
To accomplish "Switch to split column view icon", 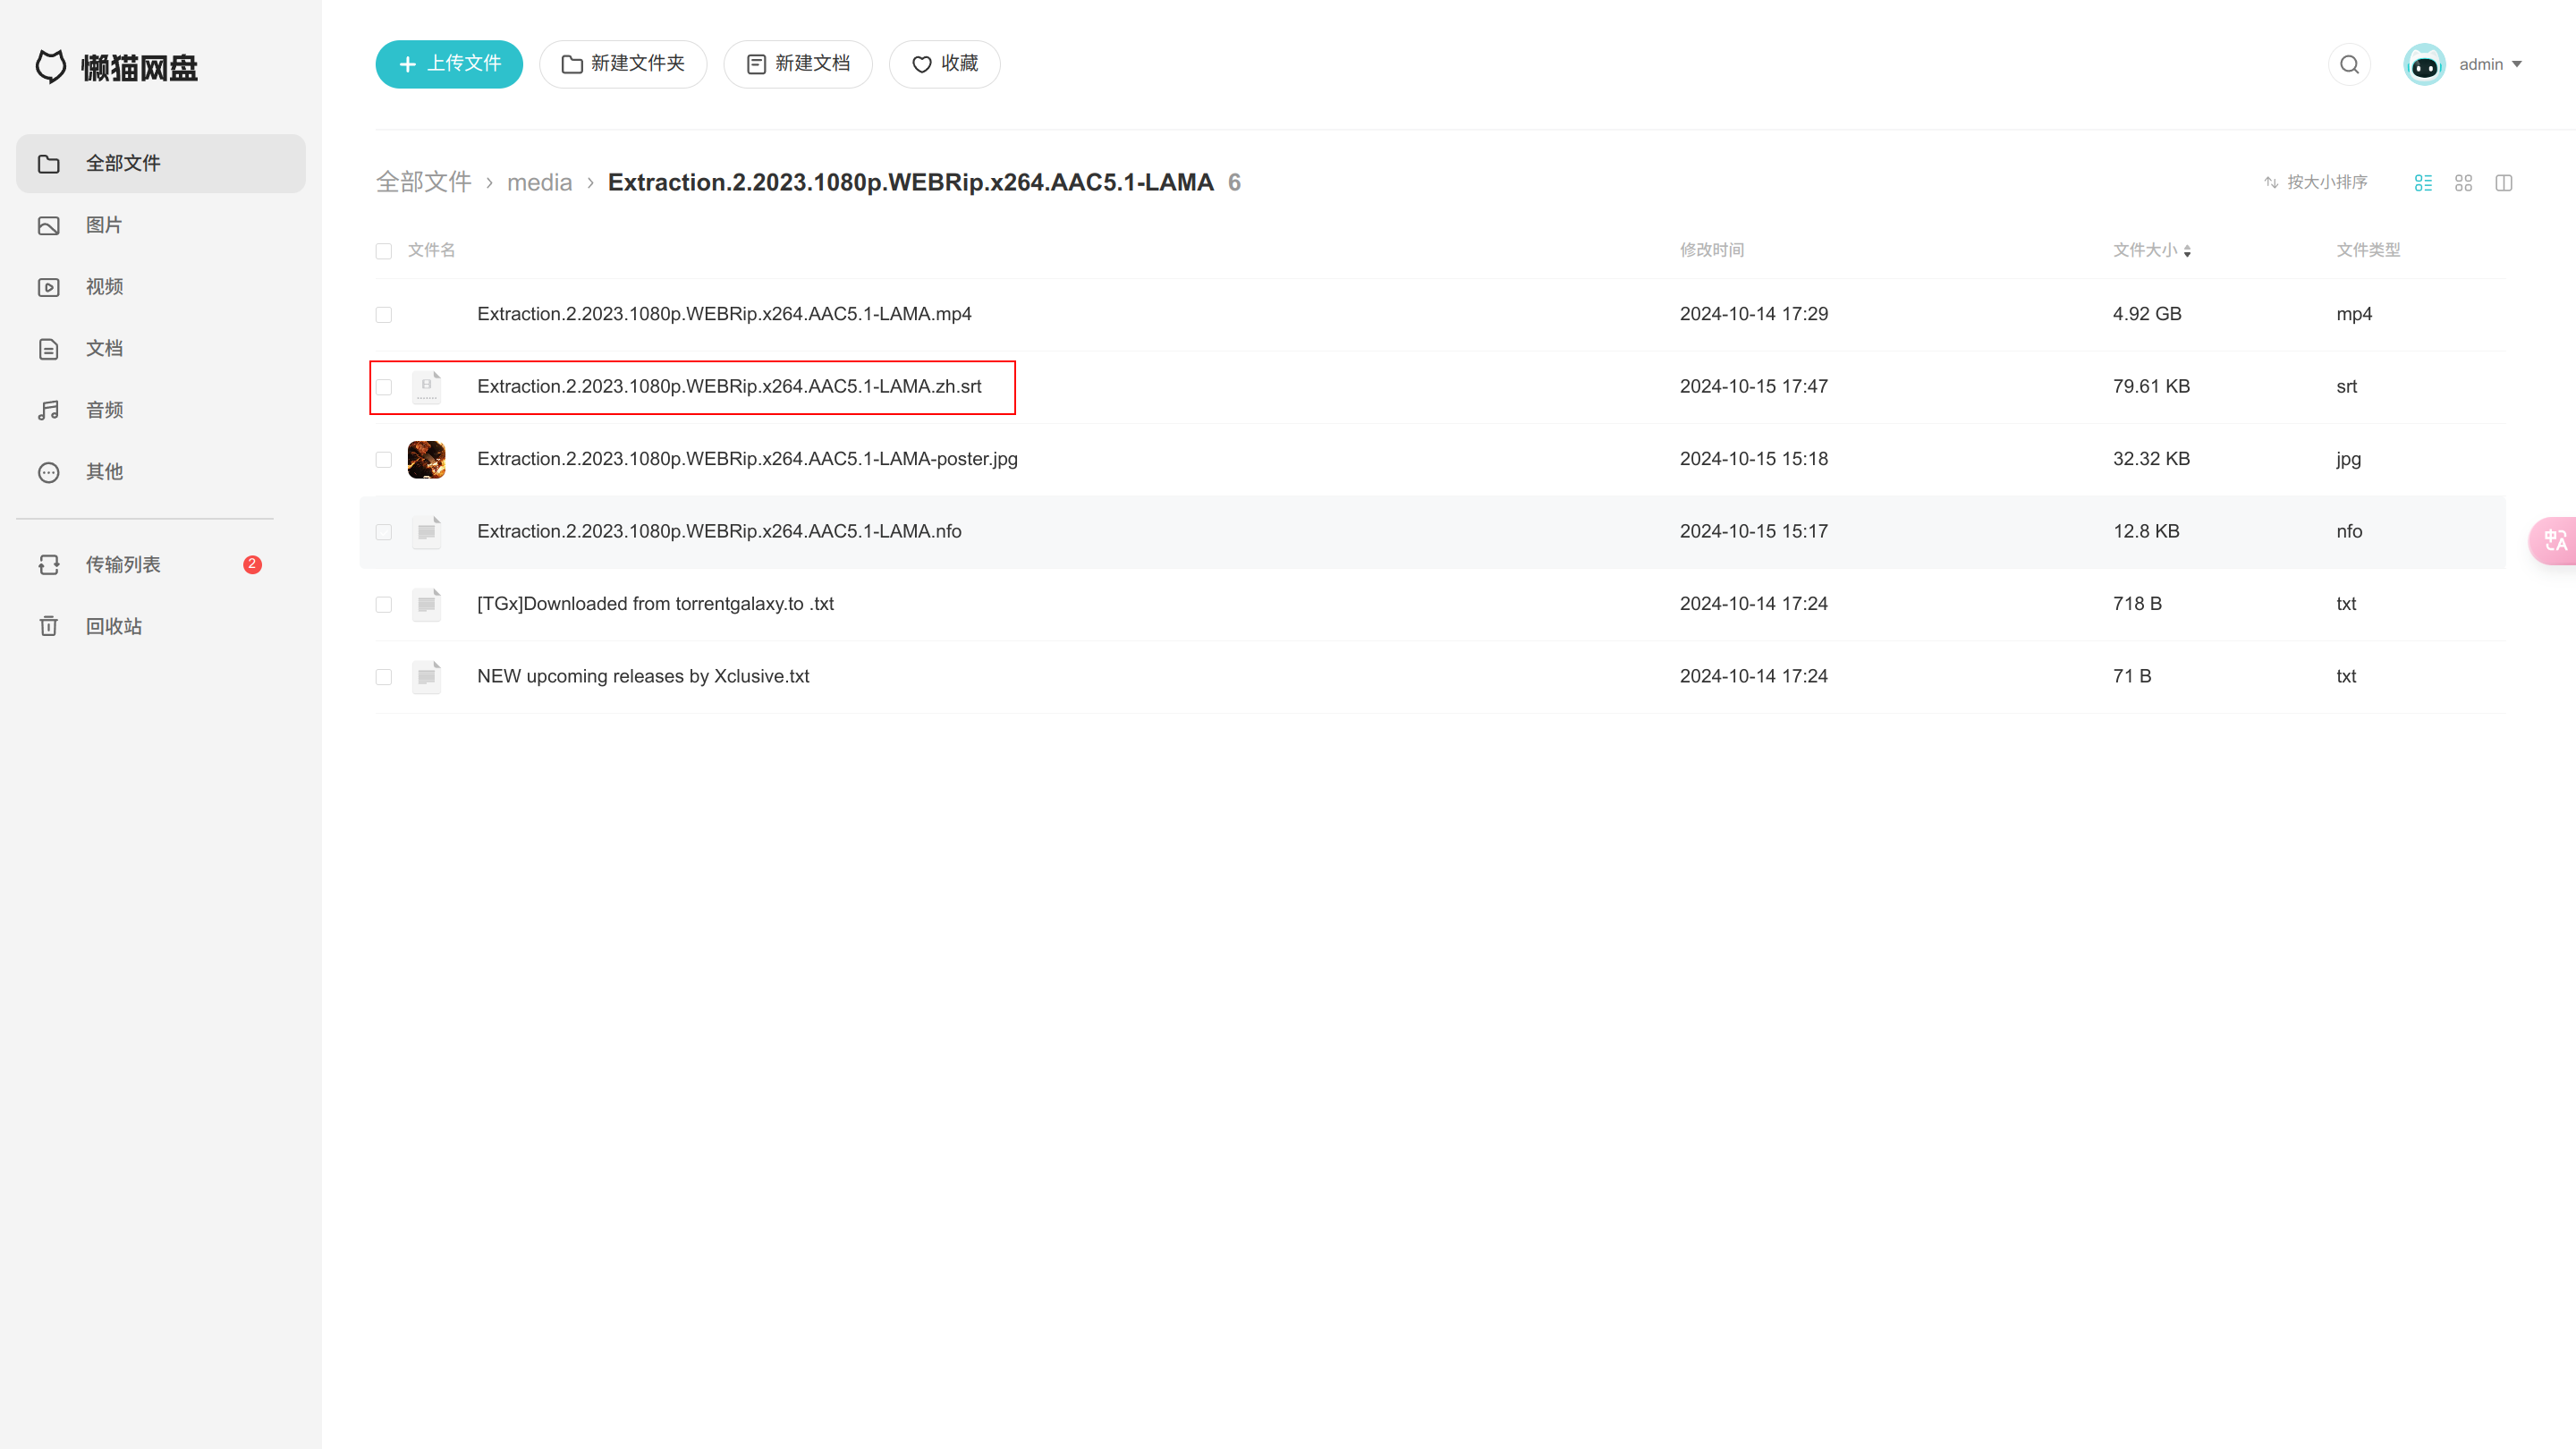I will pos(2503,183).
